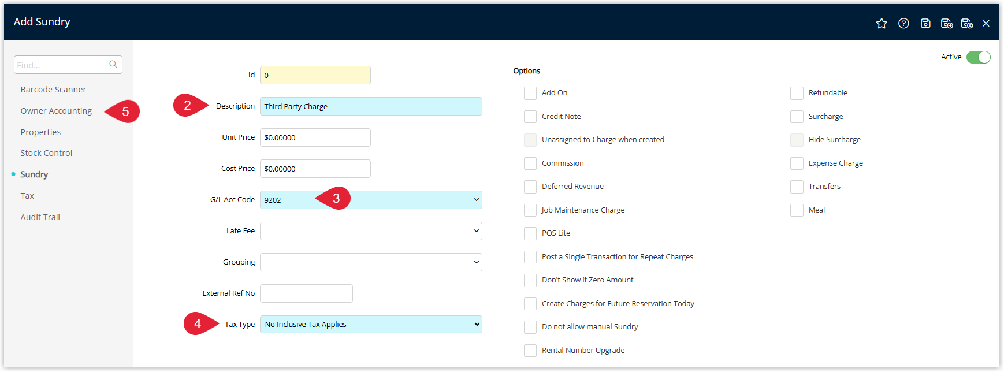1004x372 pixels.
Task: Open the Tax sidebar section
Action: coord(27,196)
